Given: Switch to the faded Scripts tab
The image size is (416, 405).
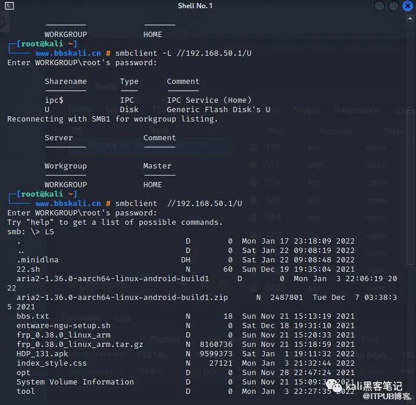Looking at the screenshot, I should (307, 110).
